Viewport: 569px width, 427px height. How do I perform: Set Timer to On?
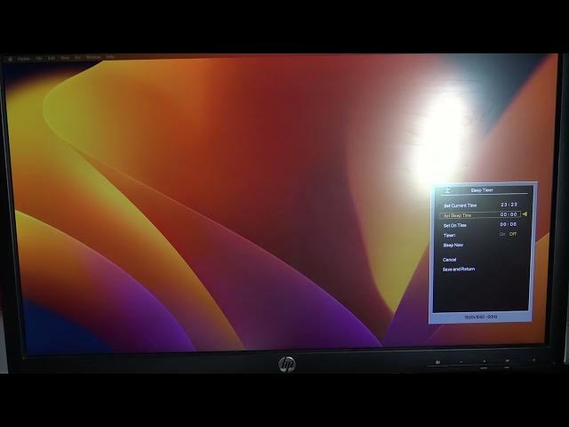coord(502,234)
